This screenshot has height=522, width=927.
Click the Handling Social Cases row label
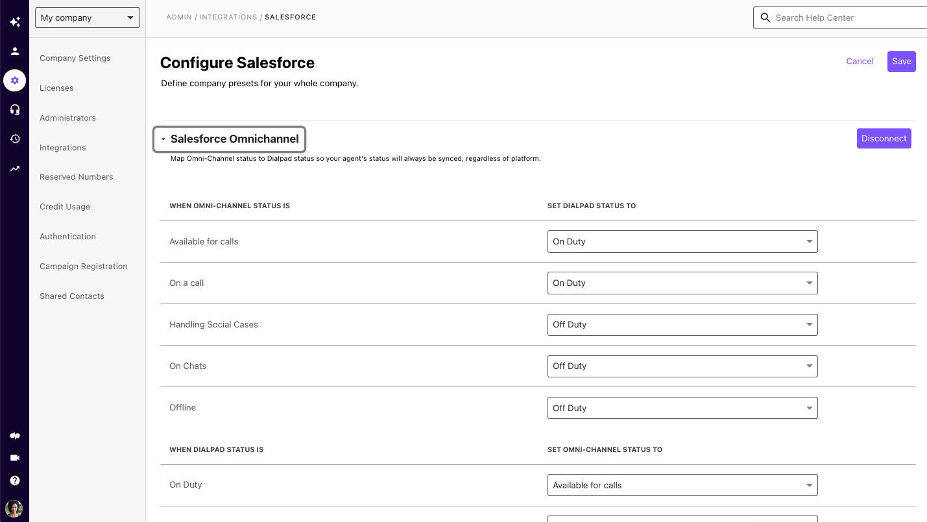coord(213,324)
